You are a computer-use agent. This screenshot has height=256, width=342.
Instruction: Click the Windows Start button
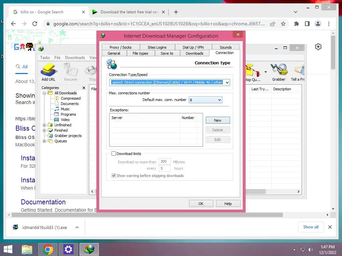click(8, 249)
